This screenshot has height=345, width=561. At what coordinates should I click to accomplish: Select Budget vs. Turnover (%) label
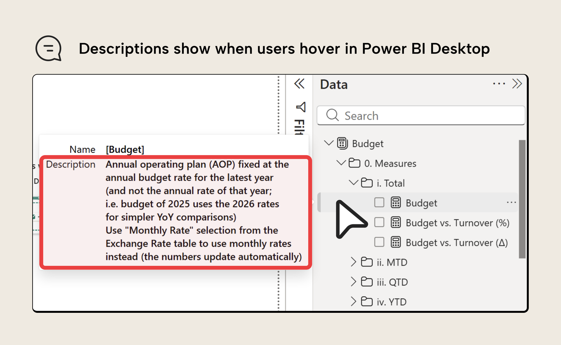tap(457, 223)
